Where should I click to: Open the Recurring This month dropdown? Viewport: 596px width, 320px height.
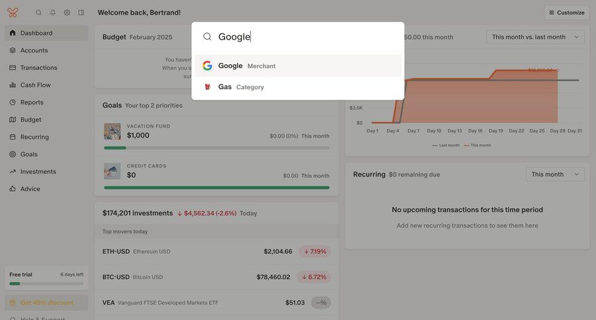tap(555, 175)
